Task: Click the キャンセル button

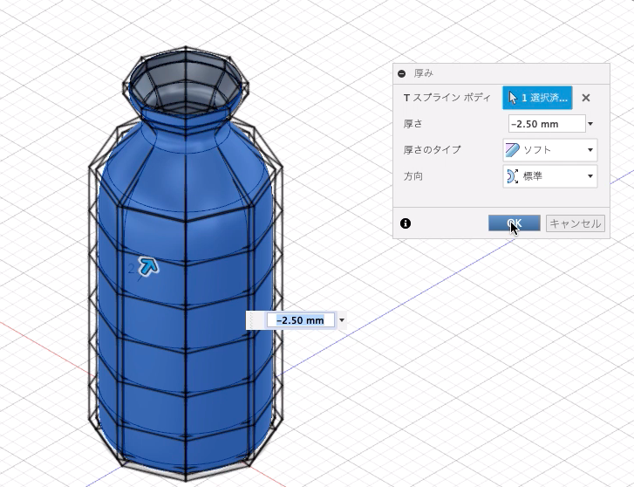Action: [576, 223]
